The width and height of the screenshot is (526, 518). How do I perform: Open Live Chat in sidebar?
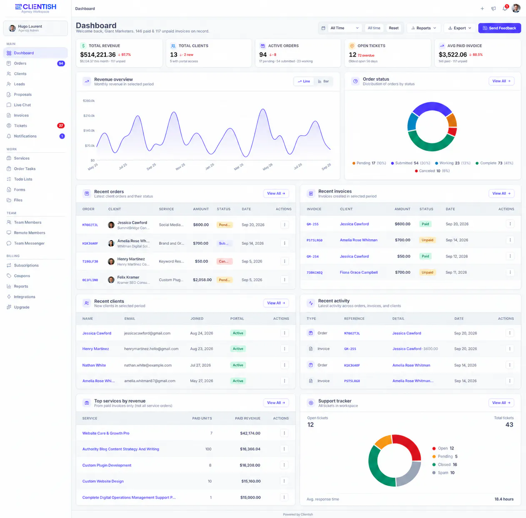tap(35, 105)
